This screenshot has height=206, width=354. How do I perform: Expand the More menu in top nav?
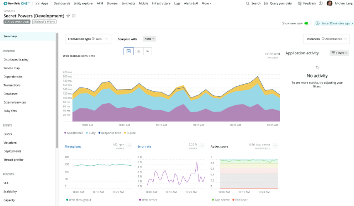tap(206, 3)
